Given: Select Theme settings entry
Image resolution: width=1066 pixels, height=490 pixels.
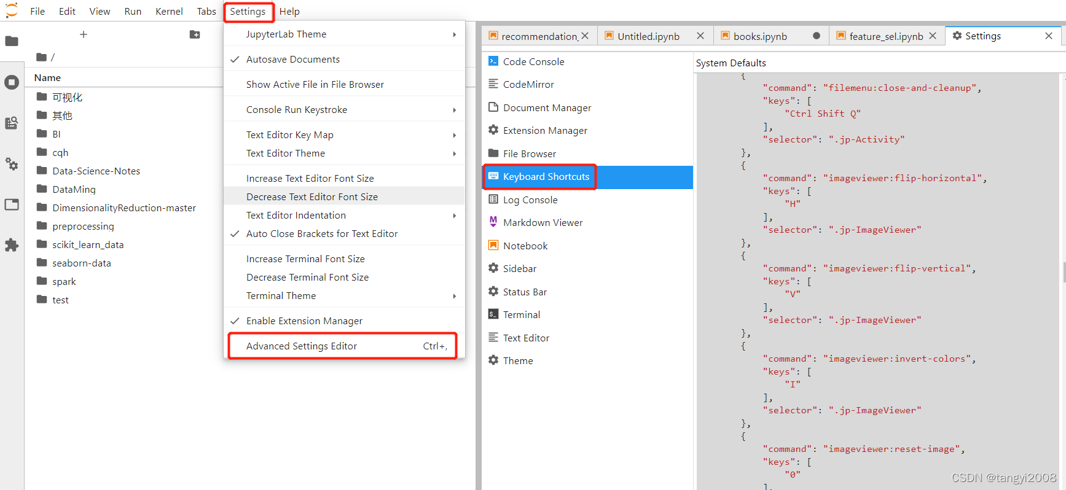Looking at the screenshot, I should click(x=587, y=360).
